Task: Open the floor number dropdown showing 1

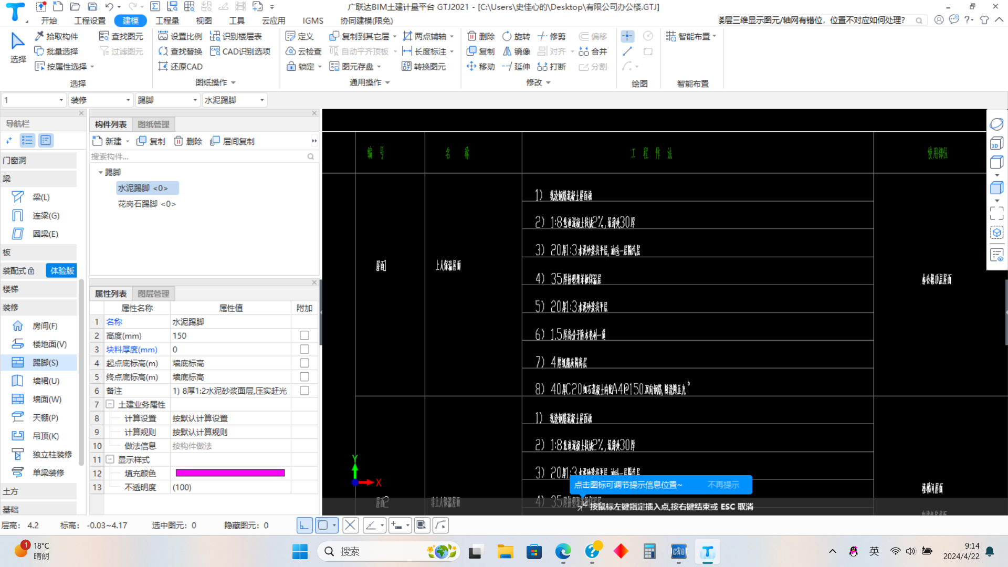Action: coord(34,100)
